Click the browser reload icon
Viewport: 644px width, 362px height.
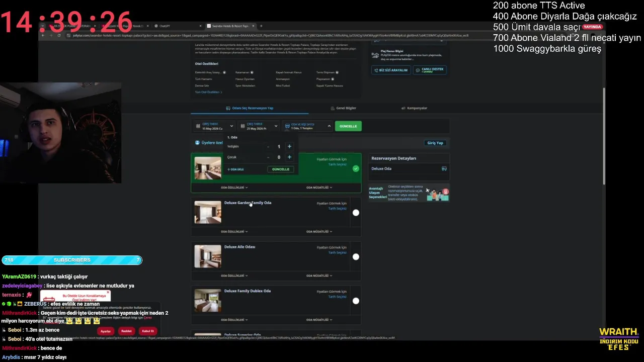coord(59,35)
